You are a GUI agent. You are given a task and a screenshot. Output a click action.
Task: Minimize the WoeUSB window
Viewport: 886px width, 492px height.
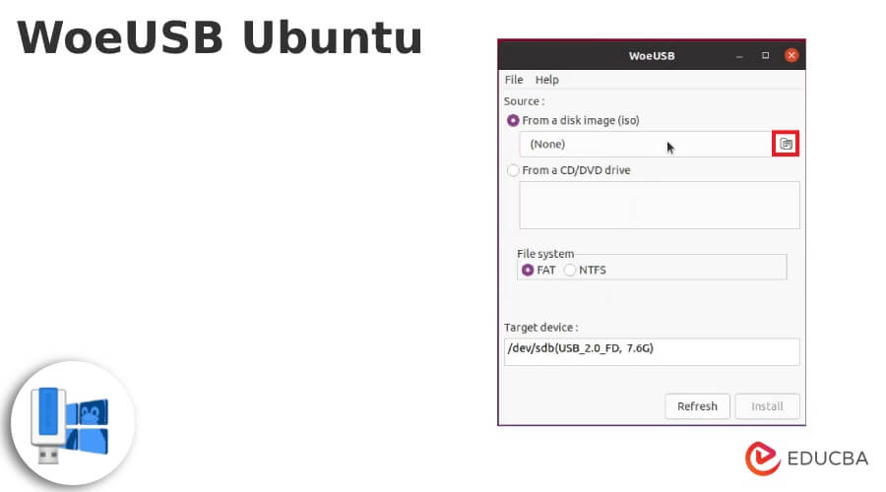pos(739,55)
